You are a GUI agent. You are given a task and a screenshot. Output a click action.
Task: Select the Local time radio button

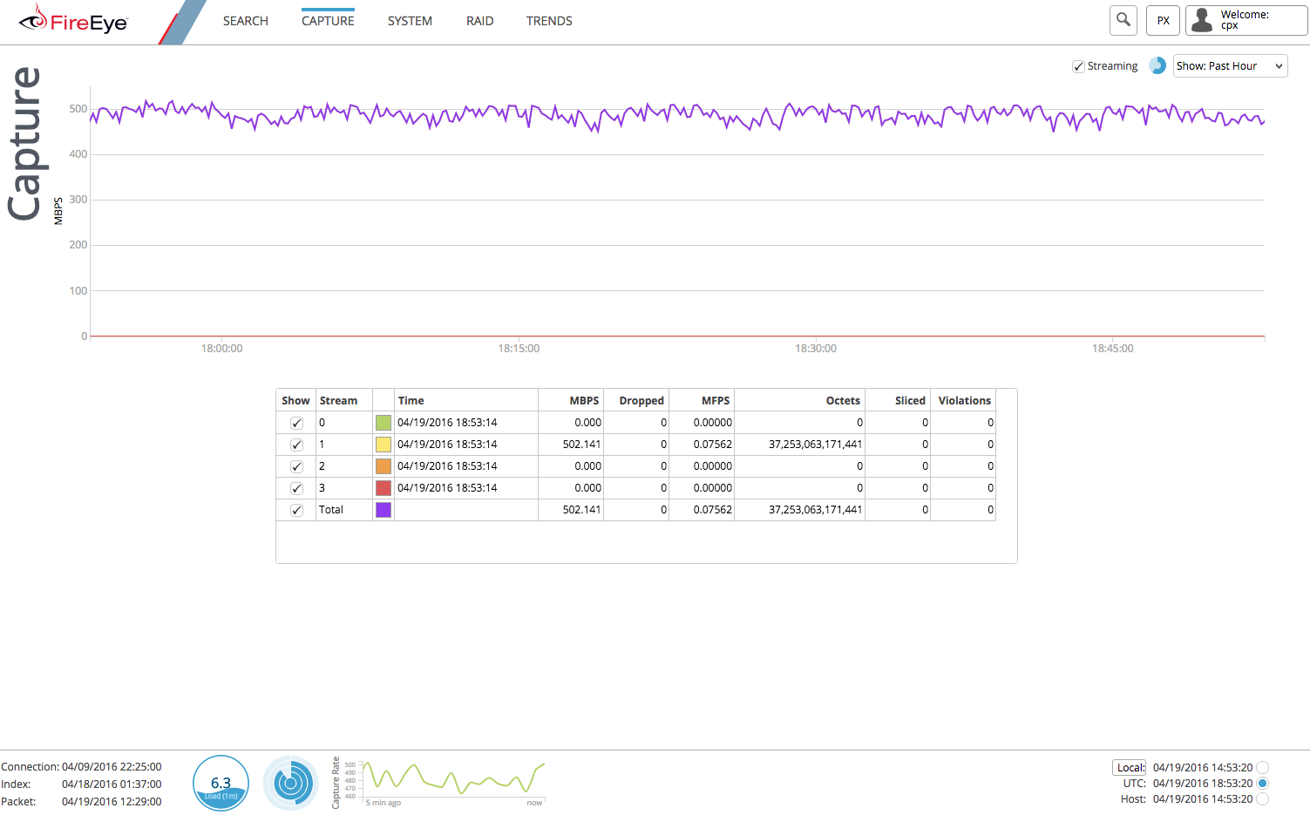[x=1262, y=767]
